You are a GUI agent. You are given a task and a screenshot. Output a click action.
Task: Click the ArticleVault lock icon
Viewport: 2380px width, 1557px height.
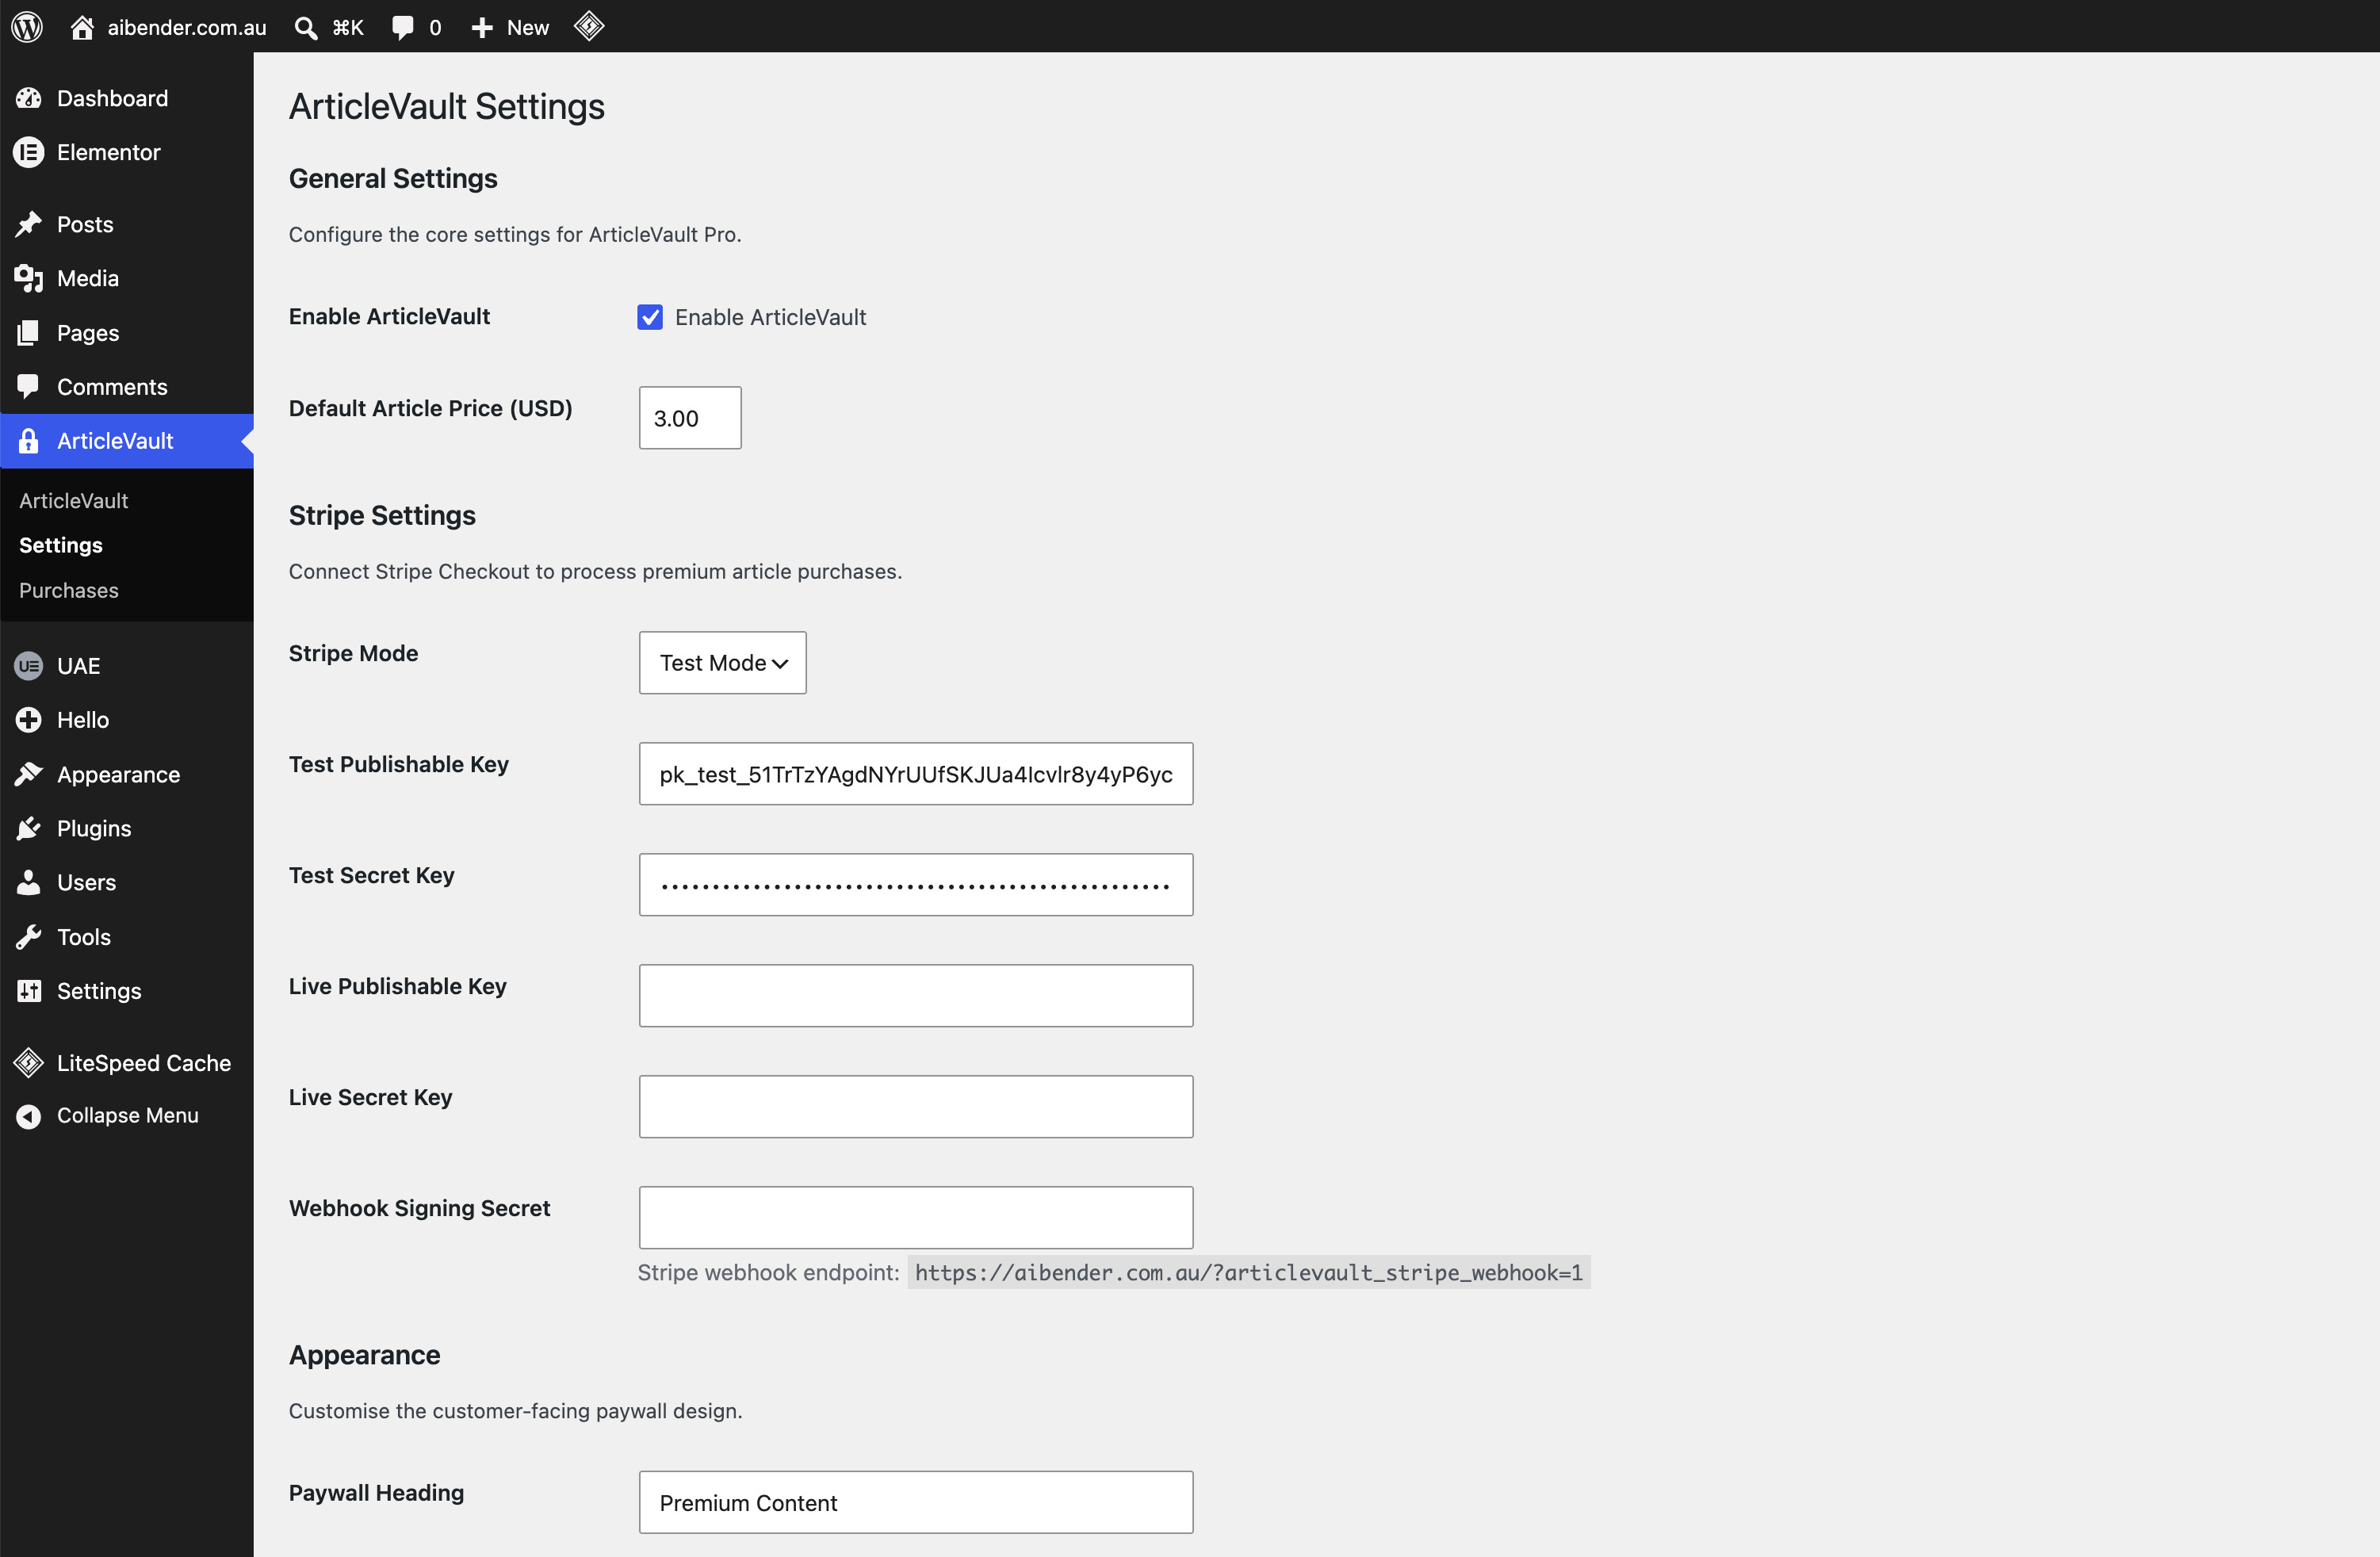[29, 441]
